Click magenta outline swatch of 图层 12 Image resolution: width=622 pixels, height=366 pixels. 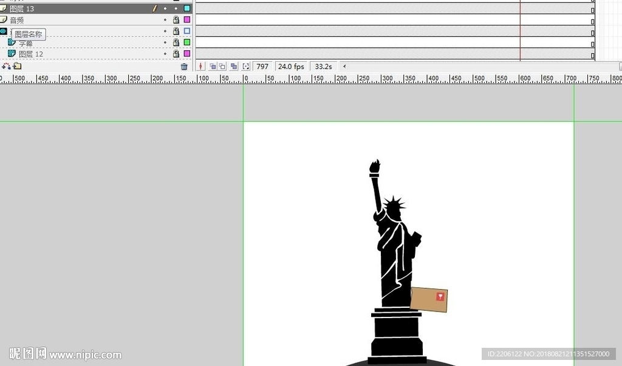coord(187,53)
